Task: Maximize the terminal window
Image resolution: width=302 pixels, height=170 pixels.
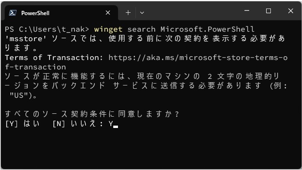Action: click(268, 11)
